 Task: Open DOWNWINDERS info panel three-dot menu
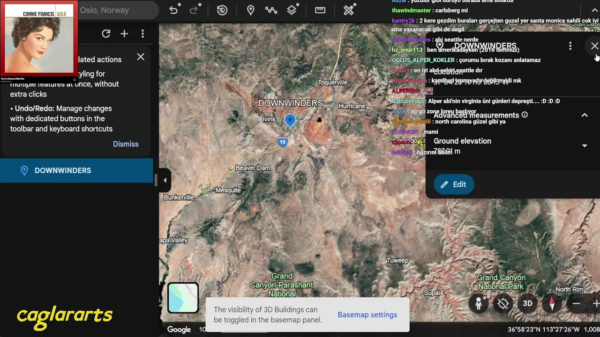click(x=570, y=46)
